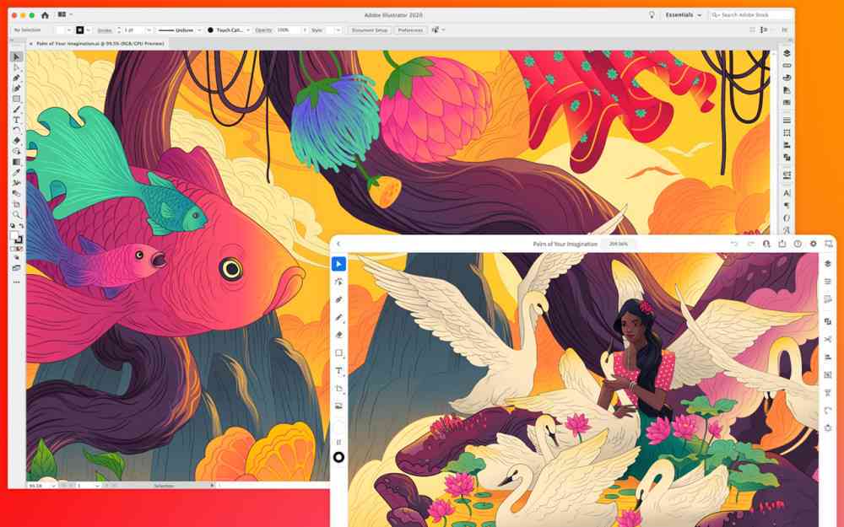Select the Type tool in desktop toolbar
The width and height of the screenshot is (844, 527).
click(17, 120)
